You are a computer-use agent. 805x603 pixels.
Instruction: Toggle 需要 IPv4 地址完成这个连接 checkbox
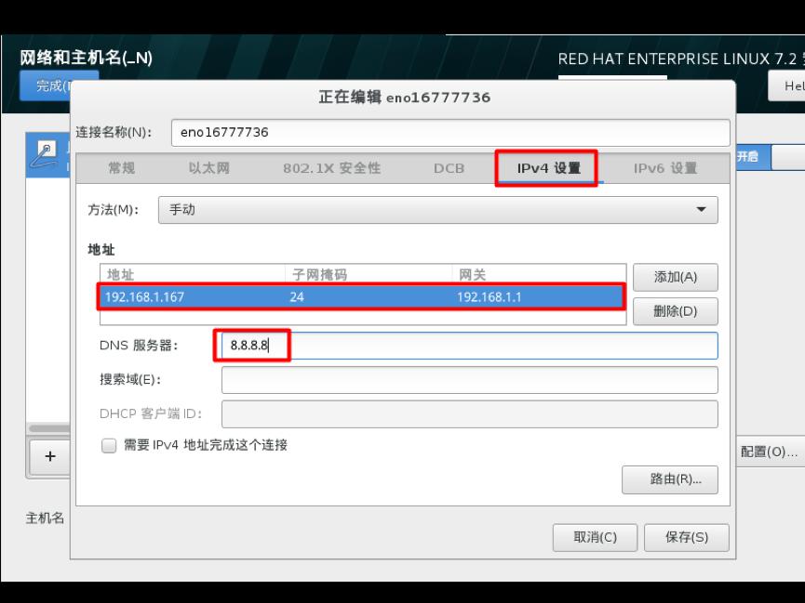pos(109,446)
